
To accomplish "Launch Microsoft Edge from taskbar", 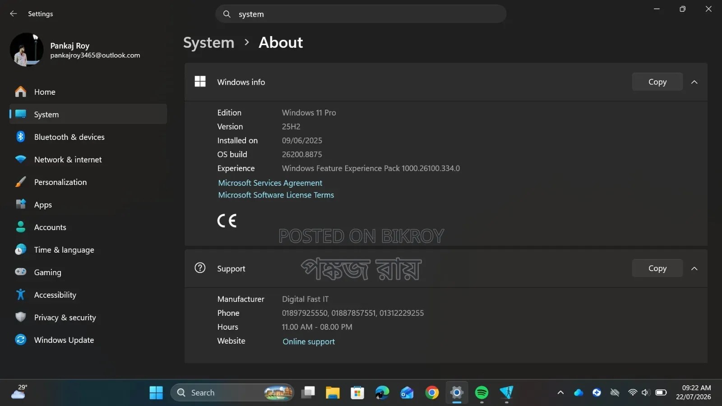I will pyautogui.click(x=382, y=392).
